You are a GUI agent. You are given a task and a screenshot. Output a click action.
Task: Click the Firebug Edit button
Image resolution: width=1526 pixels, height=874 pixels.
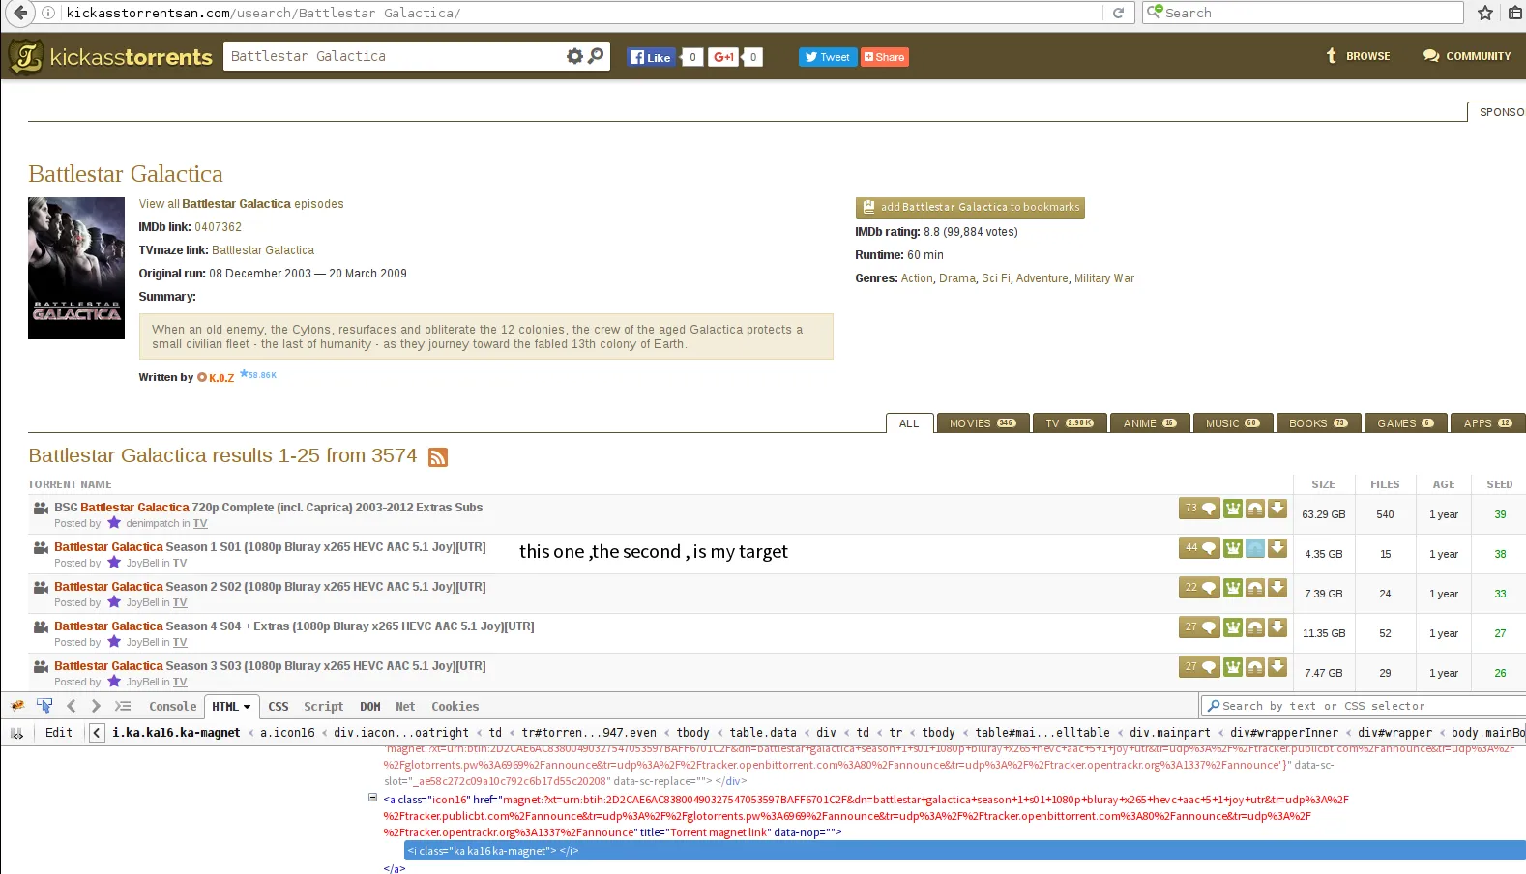click(59, 733)
